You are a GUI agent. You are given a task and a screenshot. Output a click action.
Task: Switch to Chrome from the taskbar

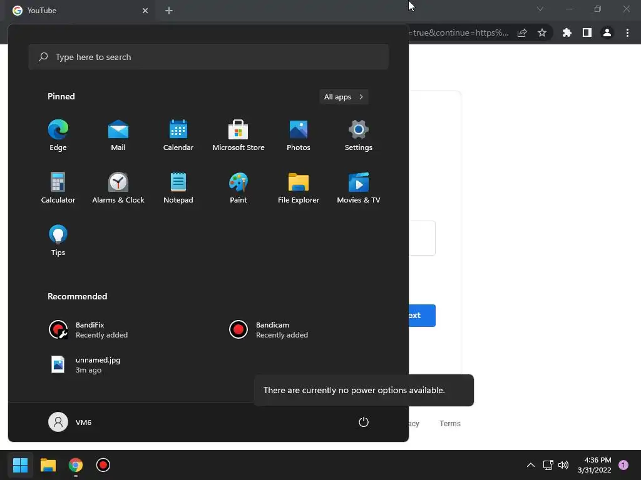click(76, 465)
